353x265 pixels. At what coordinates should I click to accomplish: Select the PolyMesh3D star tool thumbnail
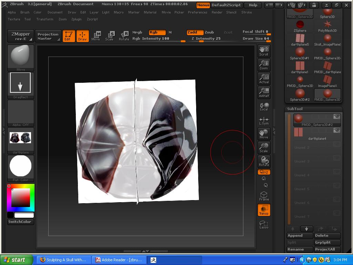327,25
